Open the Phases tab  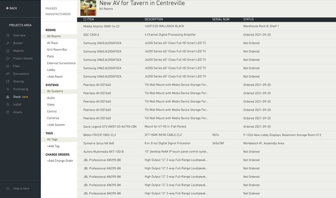click(51, 9)
